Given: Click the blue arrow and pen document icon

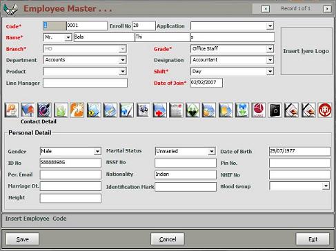Looking at the screenshot, I should (126, 110).
